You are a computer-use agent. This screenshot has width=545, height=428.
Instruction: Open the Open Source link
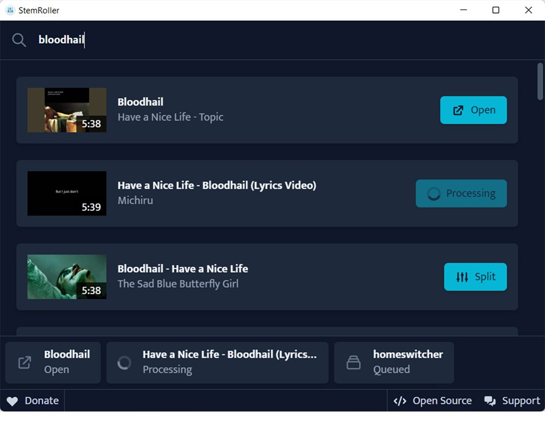coord(432,401)
